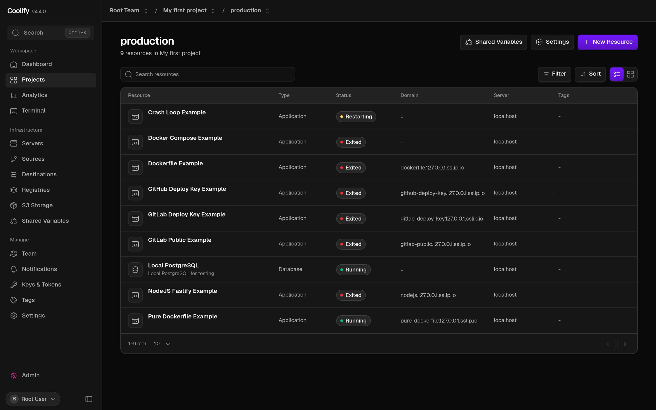Open the Pure Dockerfile Example resource
656x410 pixels.
click(x=183, y=317)
